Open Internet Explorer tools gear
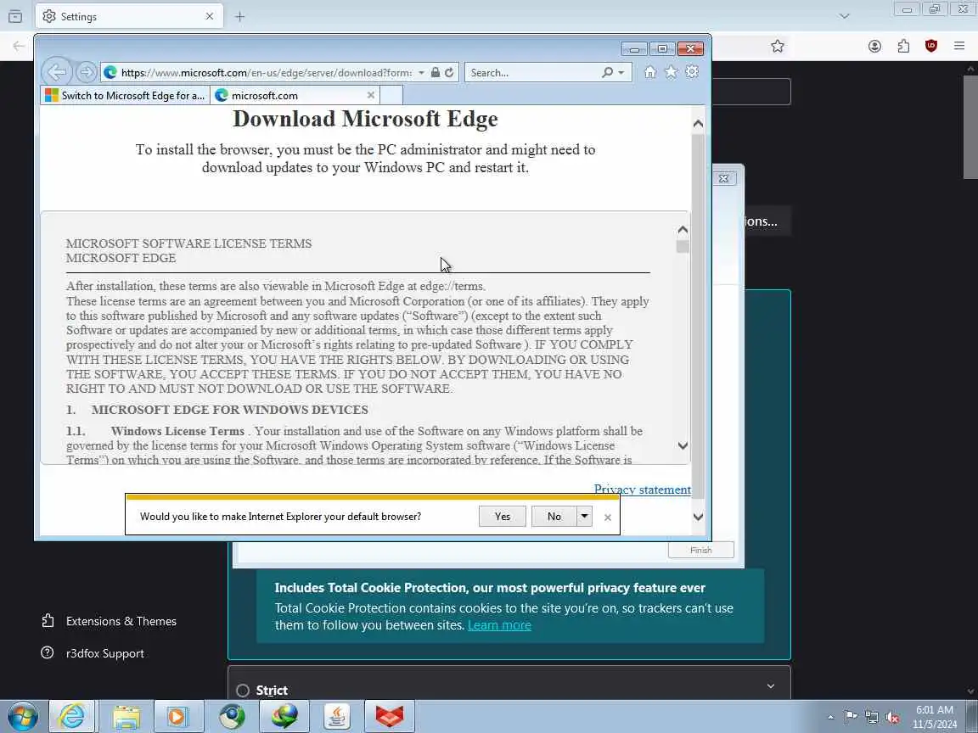Viewport: 978px width, 733px height. [692, 71]
